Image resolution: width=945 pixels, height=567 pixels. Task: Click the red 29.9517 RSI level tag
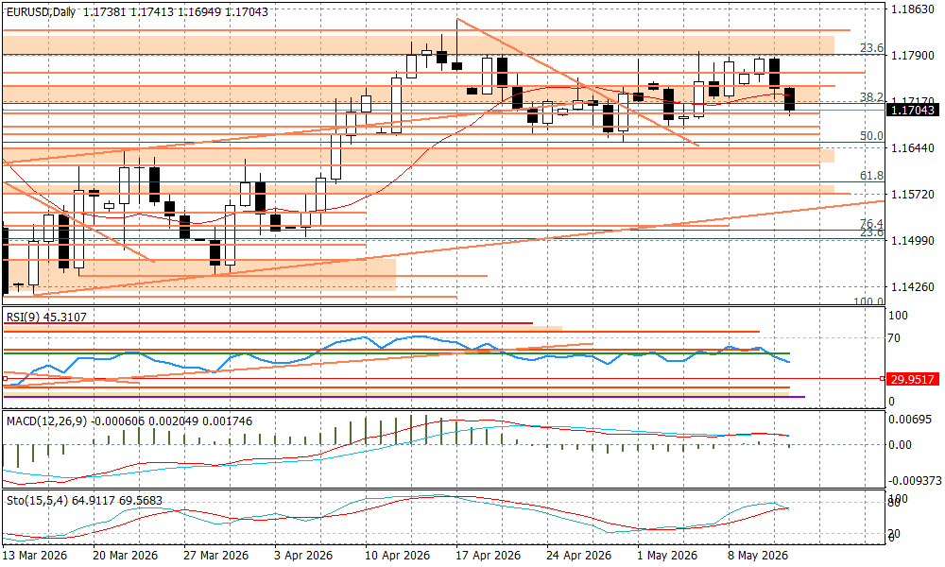(912, 379)
